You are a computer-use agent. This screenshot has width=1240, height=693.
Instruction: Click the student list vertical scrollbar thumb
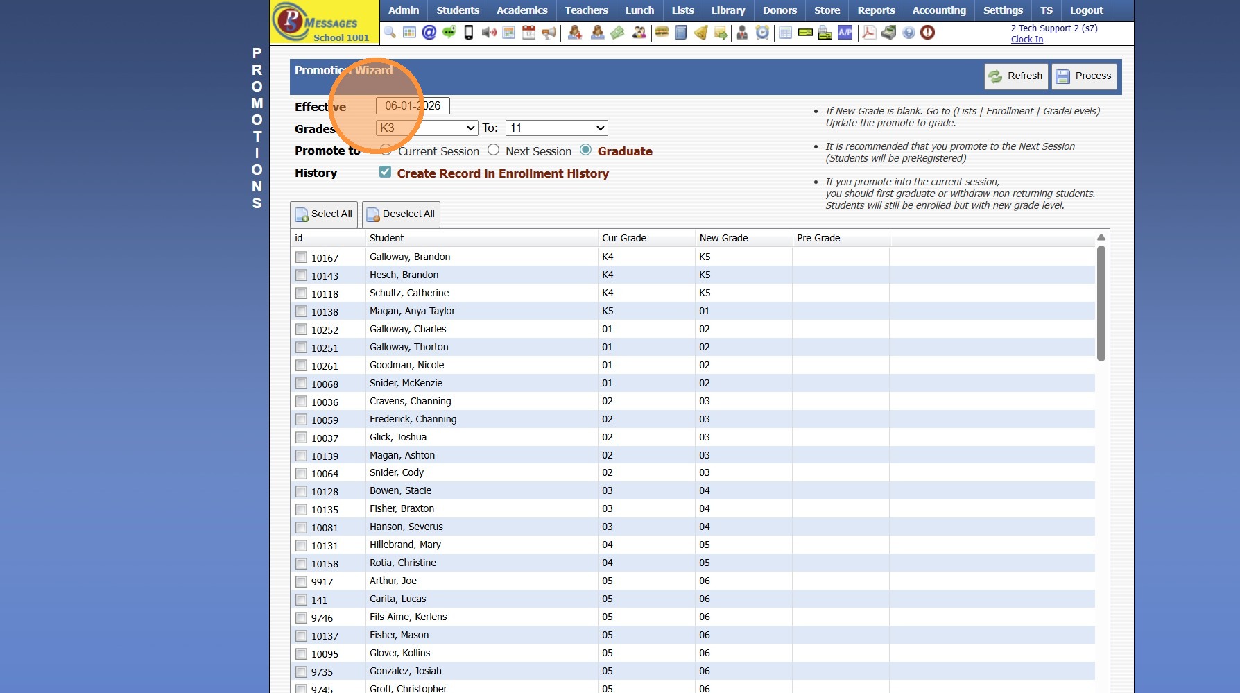coord(1101,304)
